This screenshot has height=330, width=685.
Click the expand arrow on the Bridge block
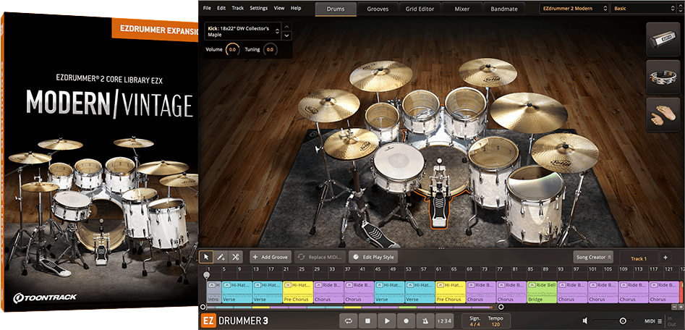[x=532, y=285]
